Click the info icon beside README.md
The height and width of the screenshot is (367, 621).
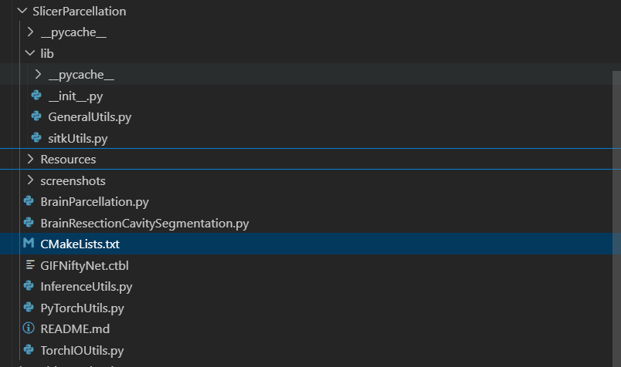click(x=29, y=328)
